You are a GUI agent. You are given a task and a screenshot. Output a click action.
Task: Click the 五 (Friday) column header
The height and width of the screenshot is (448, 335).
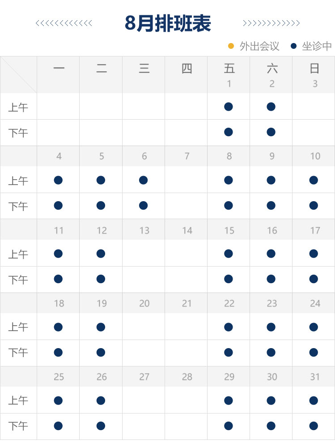tap(229, 69)
